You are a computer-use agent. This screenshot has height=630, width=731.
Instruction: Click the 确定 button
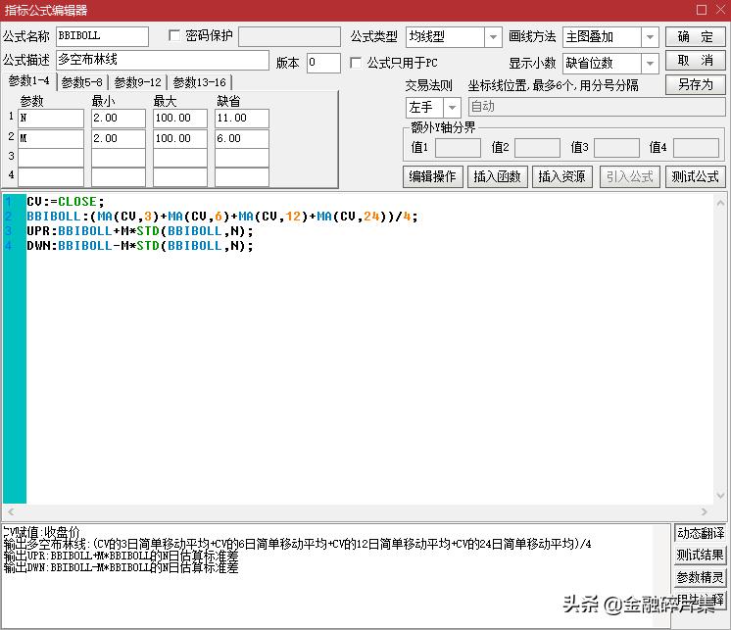[696, 36]
